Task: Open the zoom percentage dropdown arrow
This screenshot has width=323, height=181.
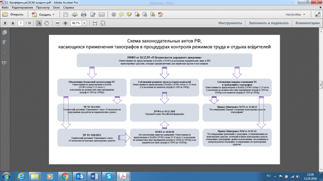Action: click(84, 23)
